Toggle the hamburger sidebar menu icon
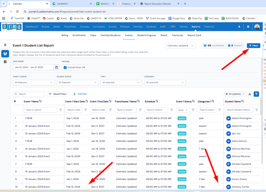The height and width of the screenshot is (192, 266). click(x=5, y=45)
